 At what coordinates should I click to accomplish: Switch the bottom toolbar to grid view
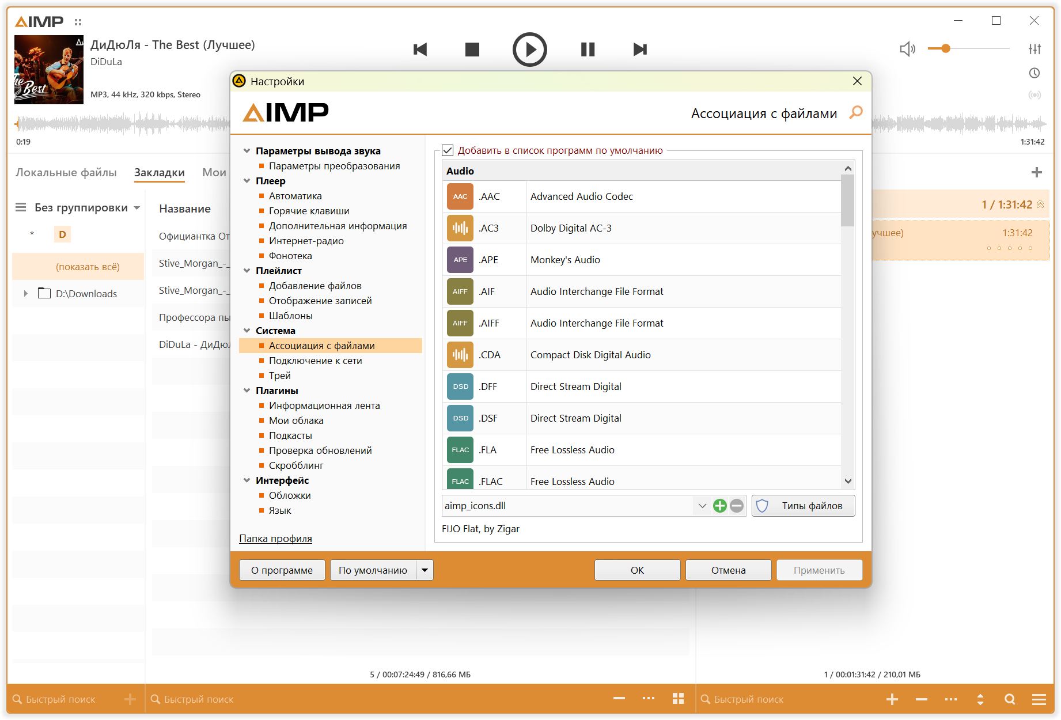coord(678,699)
